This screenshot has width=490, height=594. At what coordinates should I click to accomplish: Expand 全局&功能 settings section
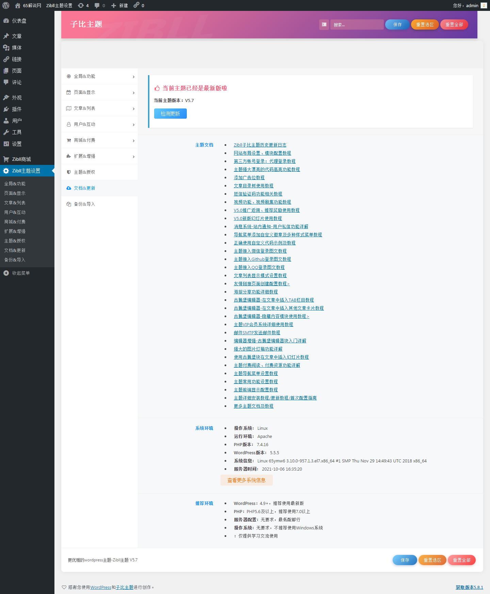(x=99, y=76)
